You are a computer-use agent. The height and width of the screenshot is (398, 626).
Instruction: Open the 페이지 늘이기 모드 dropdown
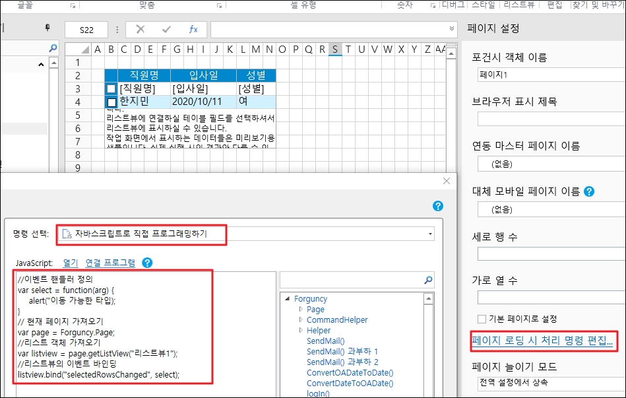(551, 383)
